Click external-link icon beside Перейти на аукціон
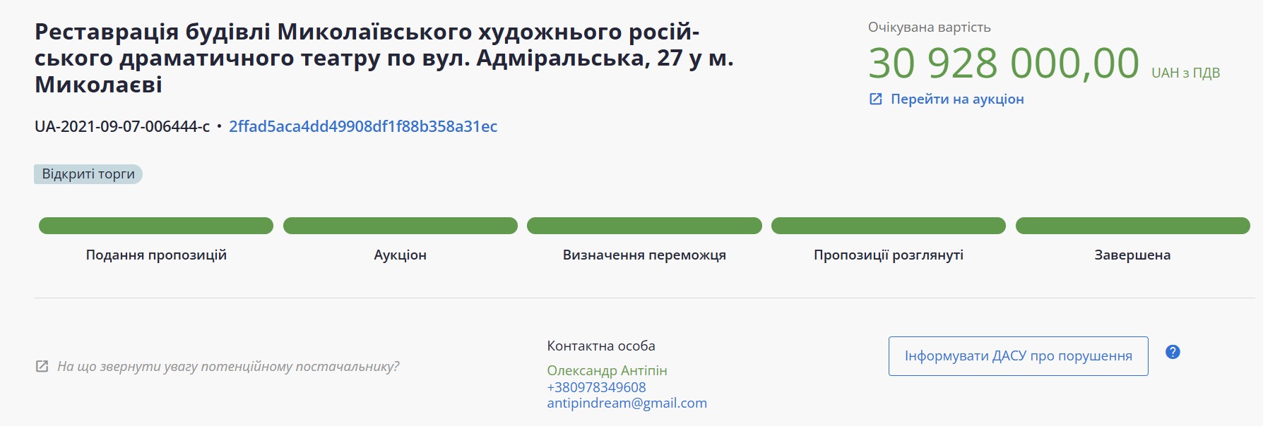This screenshot has height=426, width=1263. 875,99
